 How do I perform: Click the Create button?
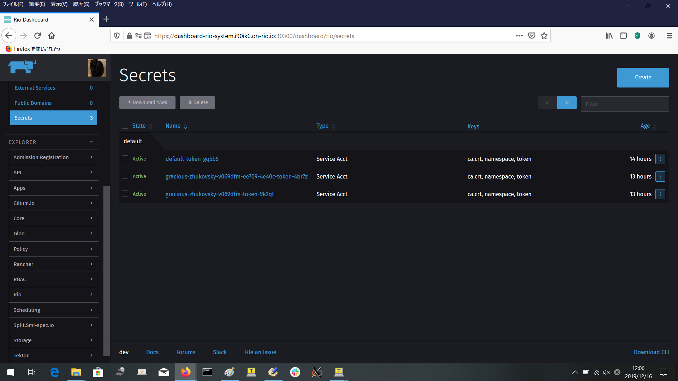[x=643, y=77]
